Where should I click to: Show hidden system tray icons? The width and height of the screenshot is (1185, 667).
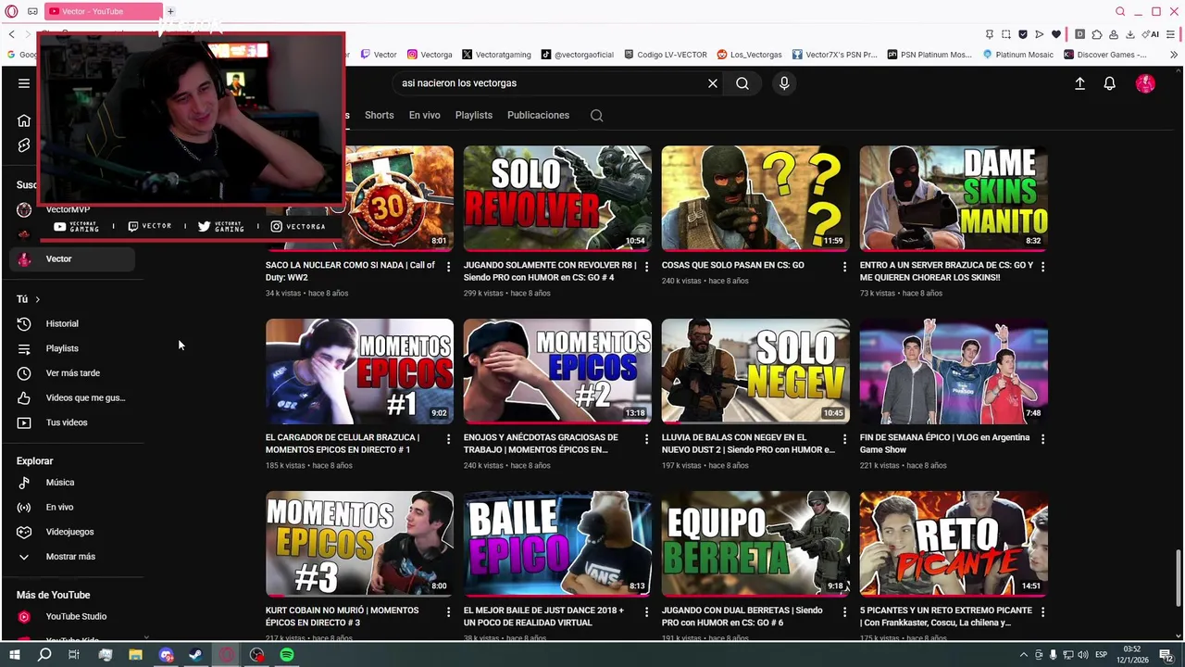(1023, 655)
